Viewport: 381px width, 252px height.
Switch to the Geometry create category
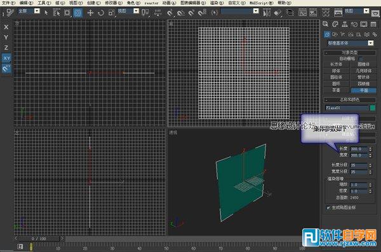(327, 34)
